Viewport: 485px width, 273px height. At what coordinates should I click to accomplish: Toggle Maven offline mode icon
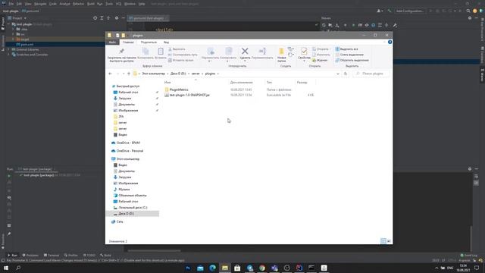click(367, 25)
